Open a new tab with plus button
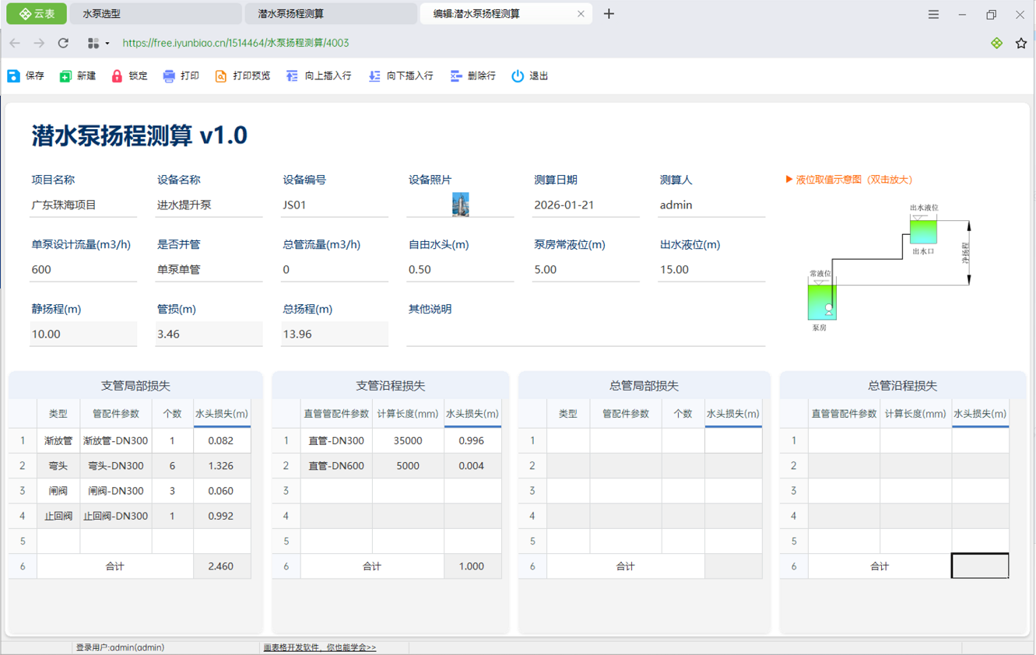Image resolution: width=1036 pixels, height=655 pixels. 609,14
